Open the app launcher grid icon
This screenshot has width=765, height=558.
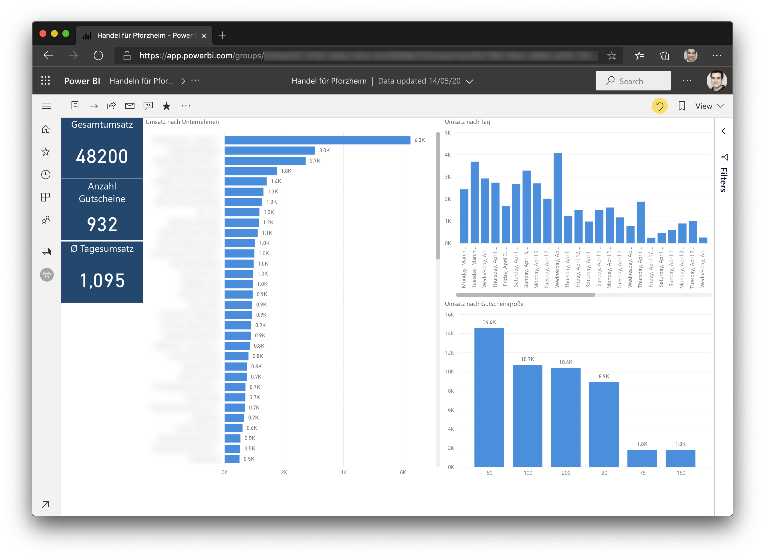coord(45,81)
